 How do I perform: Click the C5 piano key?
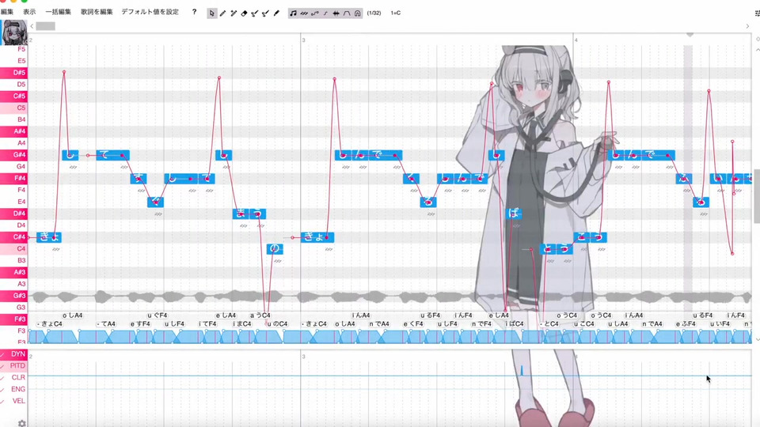pos(13,108)
